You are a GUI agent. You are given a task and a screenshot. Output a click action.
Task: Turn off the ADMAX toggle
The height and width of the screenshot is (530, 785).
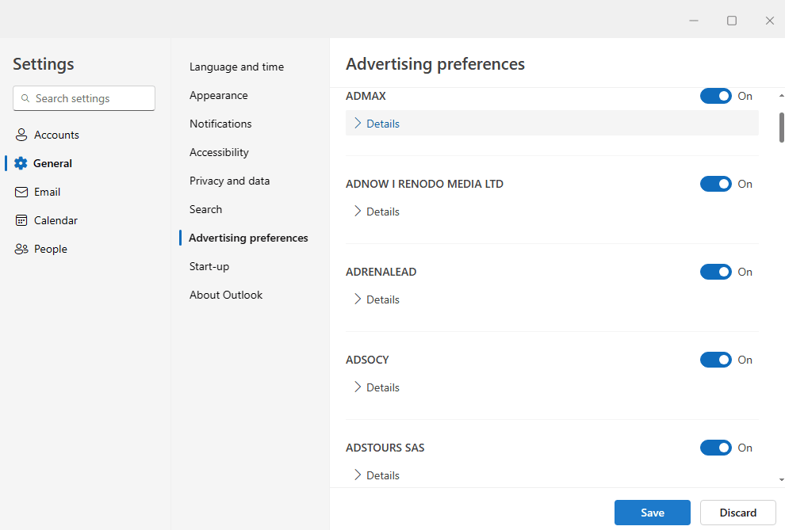click(716, 95)
